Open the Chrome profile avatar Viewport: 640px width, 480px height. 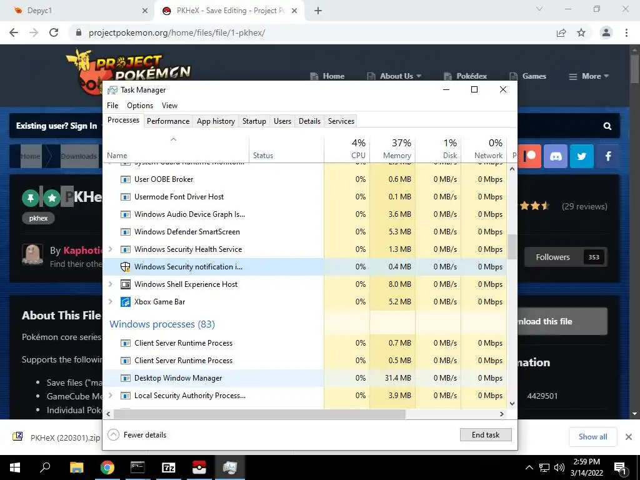606,32
